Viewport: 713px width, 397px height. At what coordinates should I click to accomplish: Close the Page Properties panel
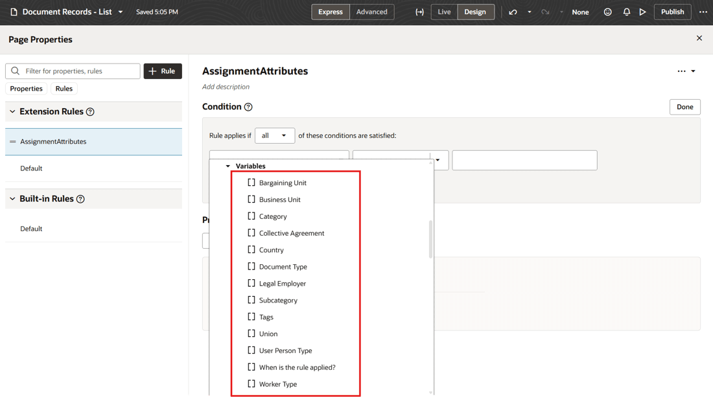tap(699, 38)
